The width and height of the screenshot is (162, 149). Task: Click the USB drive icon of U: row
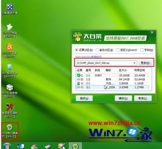[x=79, y=83]
